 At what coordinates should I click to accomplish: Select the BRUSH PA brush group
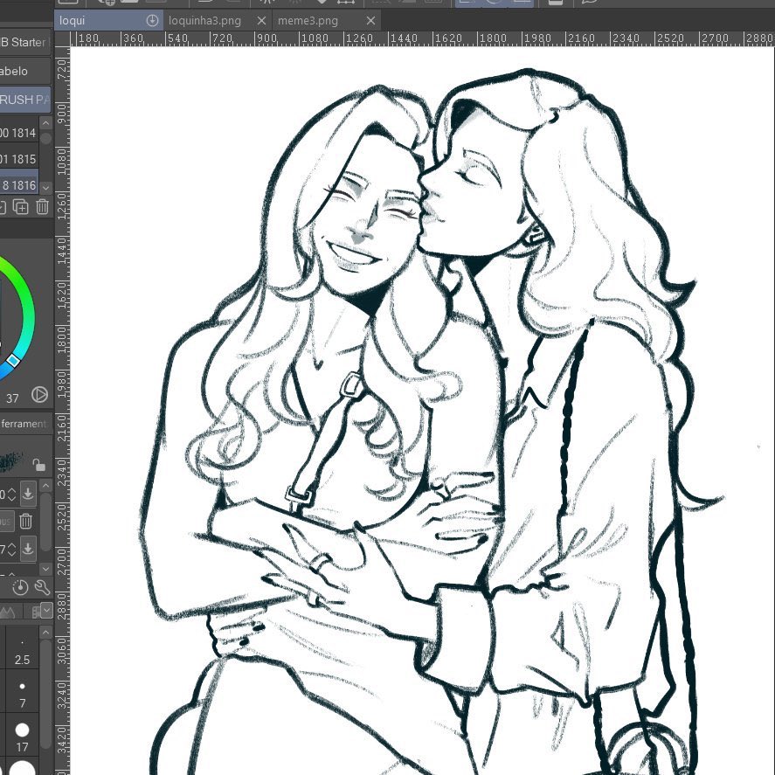tap(24, 100)
